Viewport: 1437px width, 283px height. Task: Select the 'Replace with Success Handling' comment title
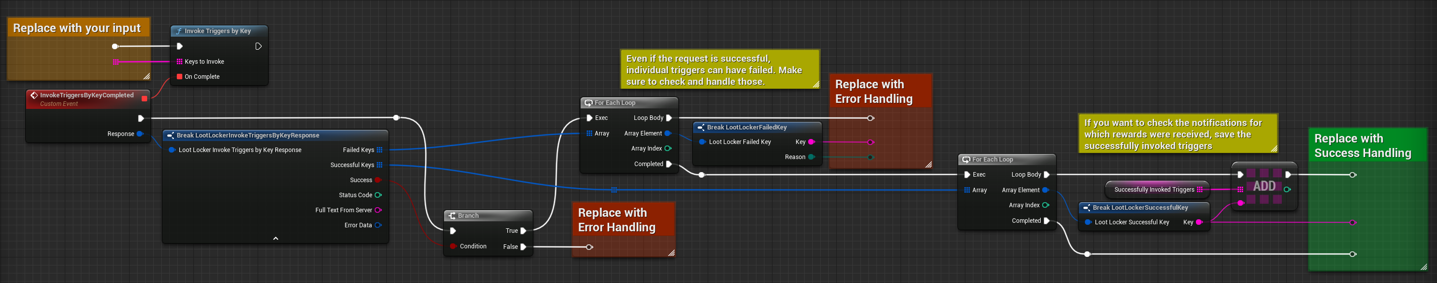coord(1362,146)
